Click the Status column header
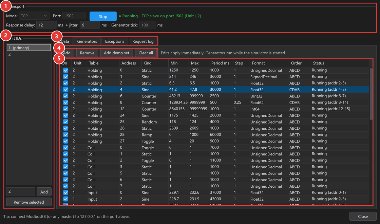Viewport: 380px width, 224px height. (340, 63)
